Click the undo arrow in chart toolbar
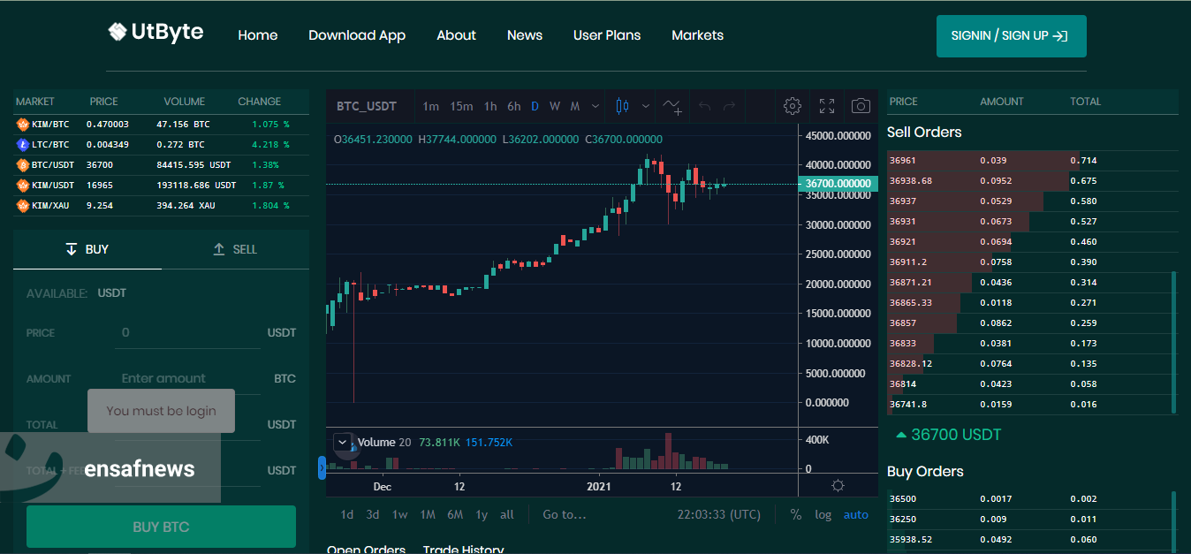The width and height of the screenshot is (1191, 554). tap(704, 106)
